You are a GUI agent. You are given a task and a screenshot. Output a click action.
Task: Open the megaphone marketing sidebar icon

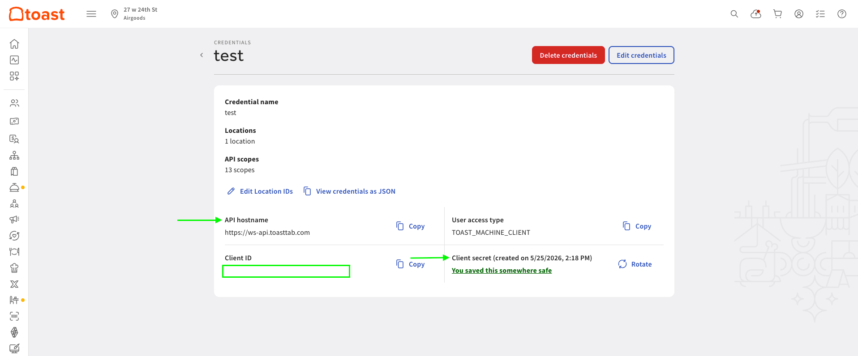point(14,220)
